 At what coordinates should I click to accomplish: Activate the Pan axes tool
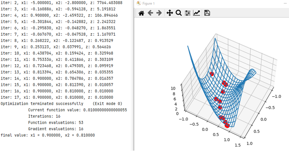pos(169,13)
